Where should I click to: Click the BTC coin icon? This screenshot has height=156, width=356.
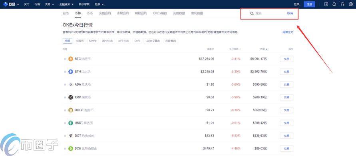(71, 59)
